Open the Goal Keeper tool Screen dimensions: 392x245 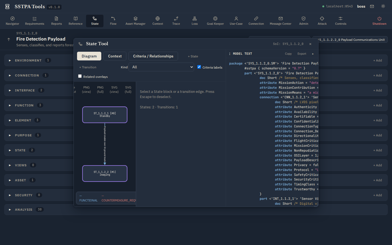click(215, 21)
